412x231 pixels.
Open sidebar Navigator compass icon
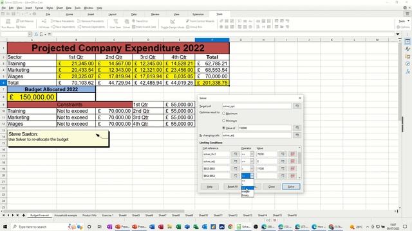click(x=407, y=64)
